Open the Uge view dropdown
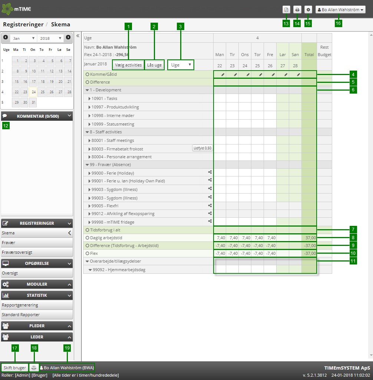 coord(181,65)
